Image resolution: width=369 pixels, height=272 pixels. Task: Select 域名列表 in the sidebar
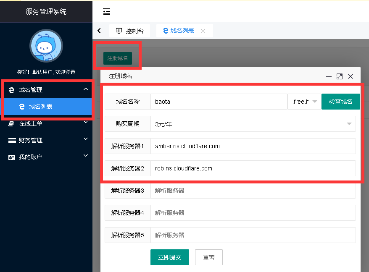pos(41,107)
